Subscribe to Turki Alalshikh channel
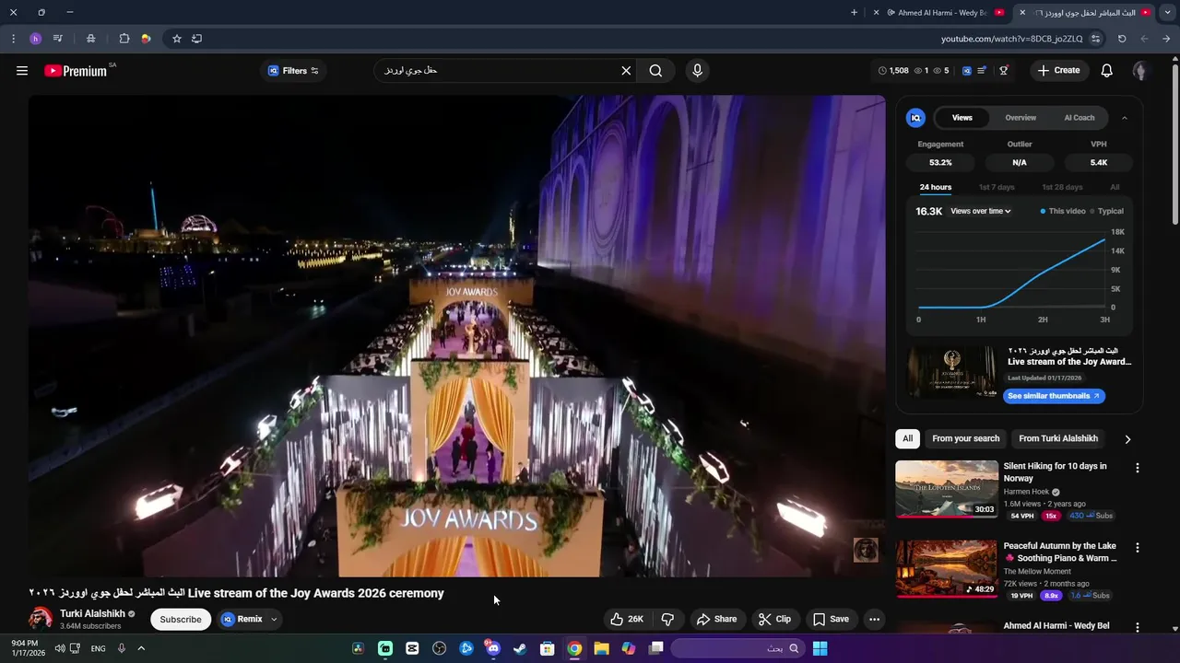The width and height of the screenshot is (1180, 663). coord(181,619)
